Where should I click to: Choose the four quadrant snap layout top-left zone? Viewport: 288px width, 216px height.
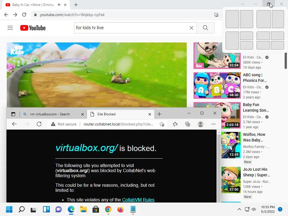click(263, 36)
